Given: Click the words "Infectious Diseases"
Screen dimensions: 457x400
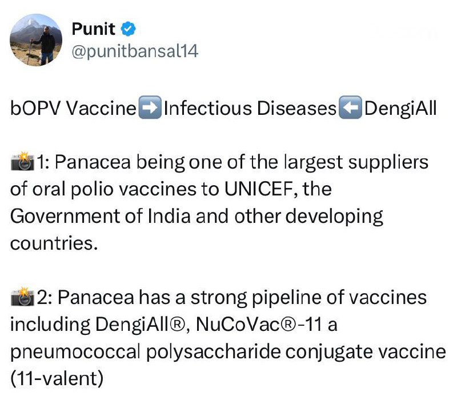Looking at the screenshot, I should [x=250, y=108].
